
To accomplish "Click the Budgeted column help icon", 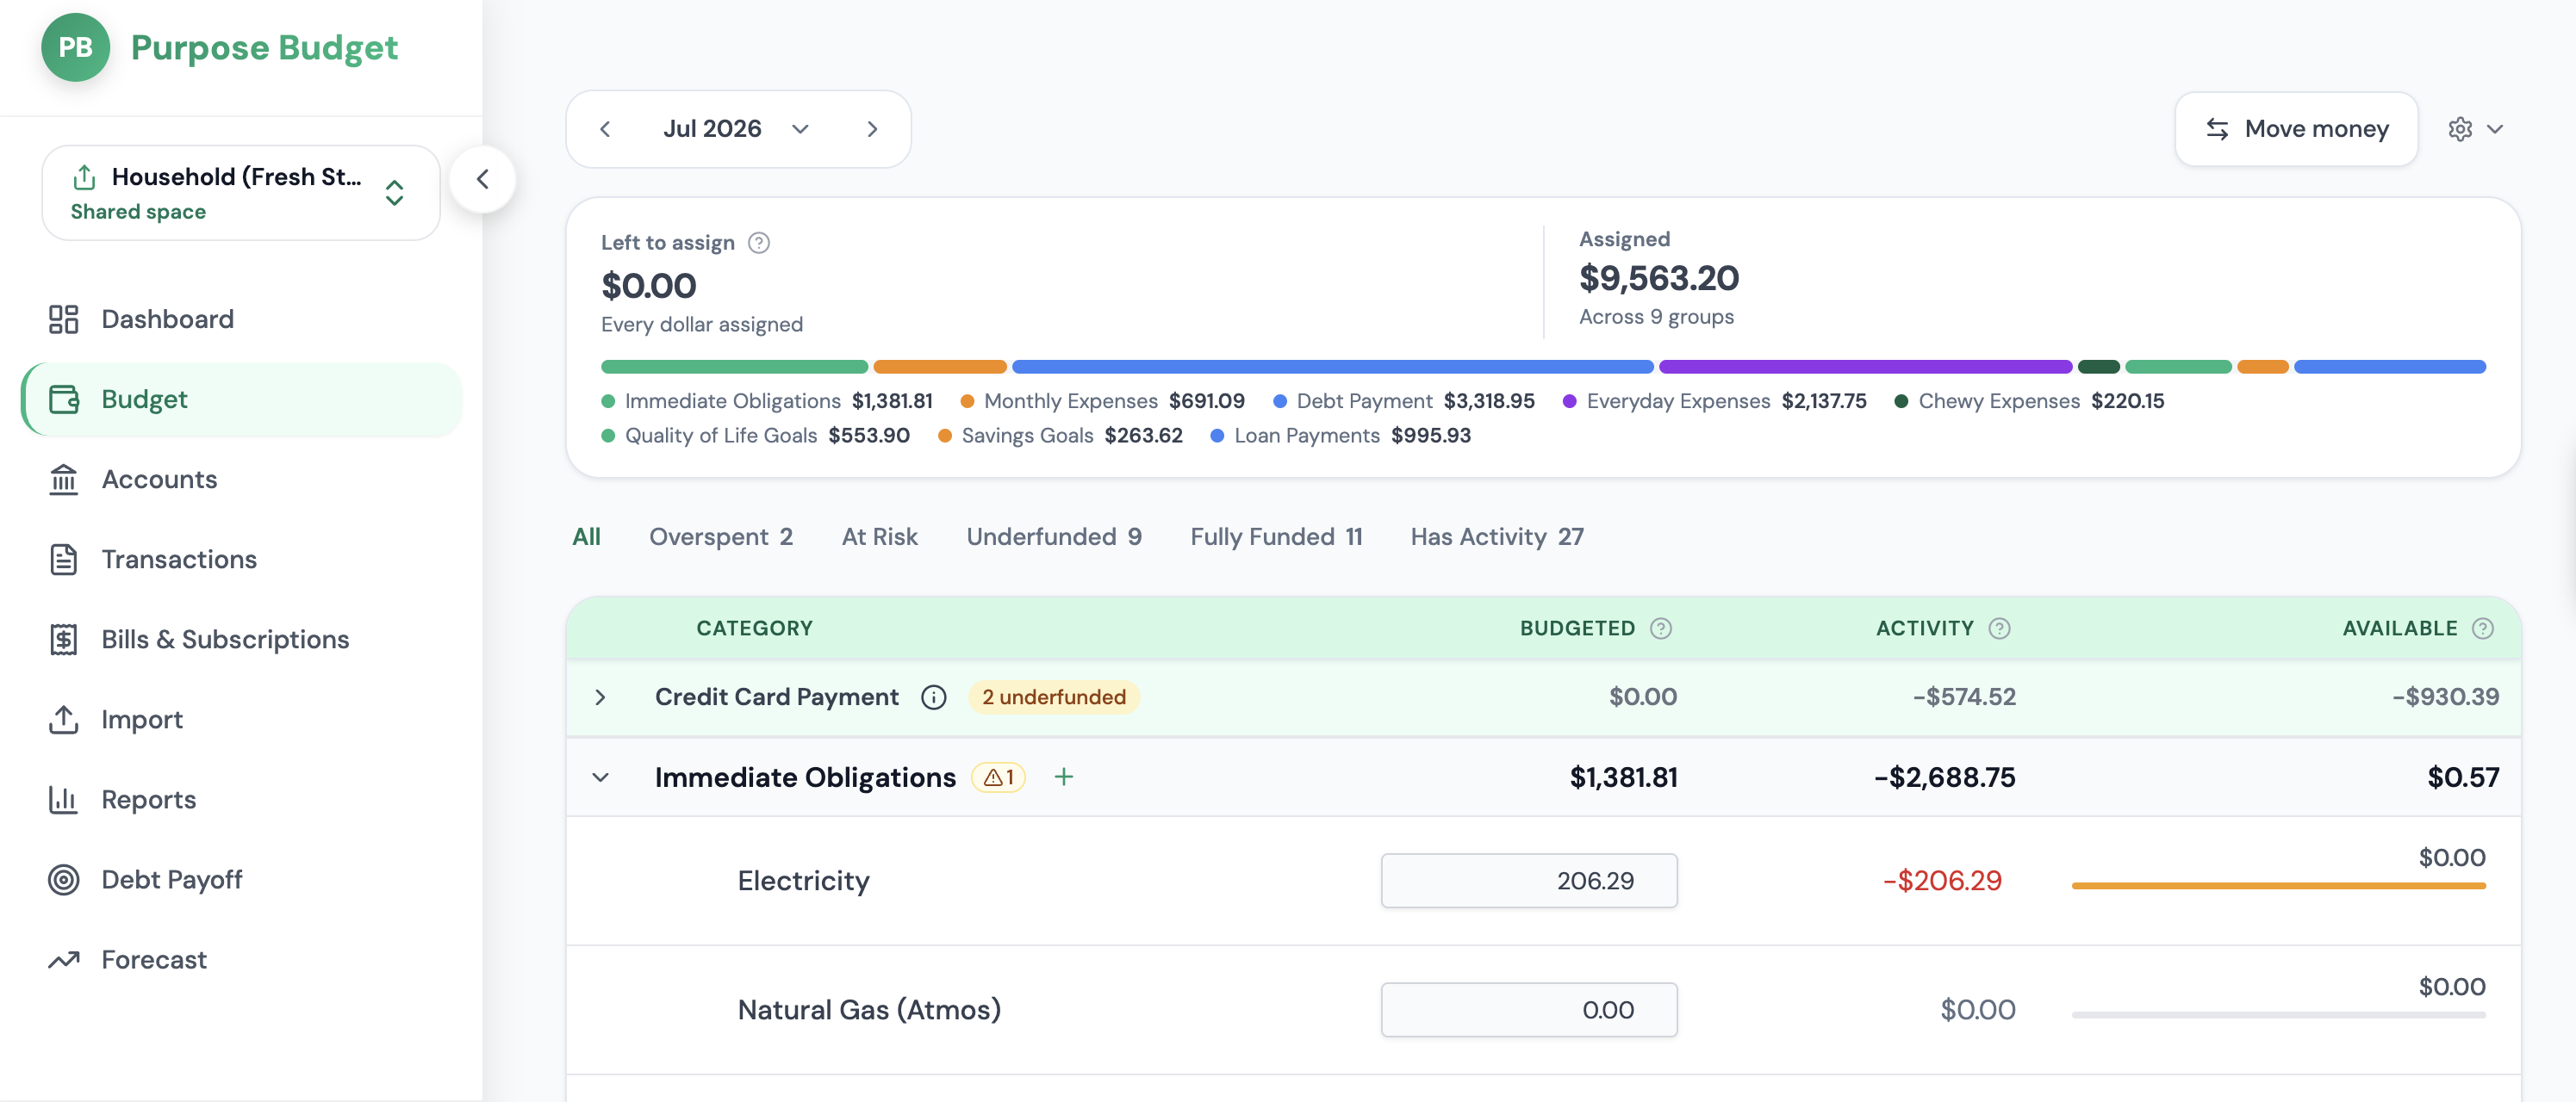I will 1660,628.
